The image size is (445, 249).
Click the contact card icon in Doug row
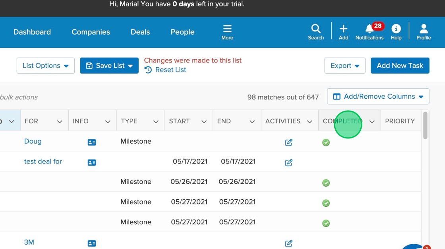click(92, 142)
